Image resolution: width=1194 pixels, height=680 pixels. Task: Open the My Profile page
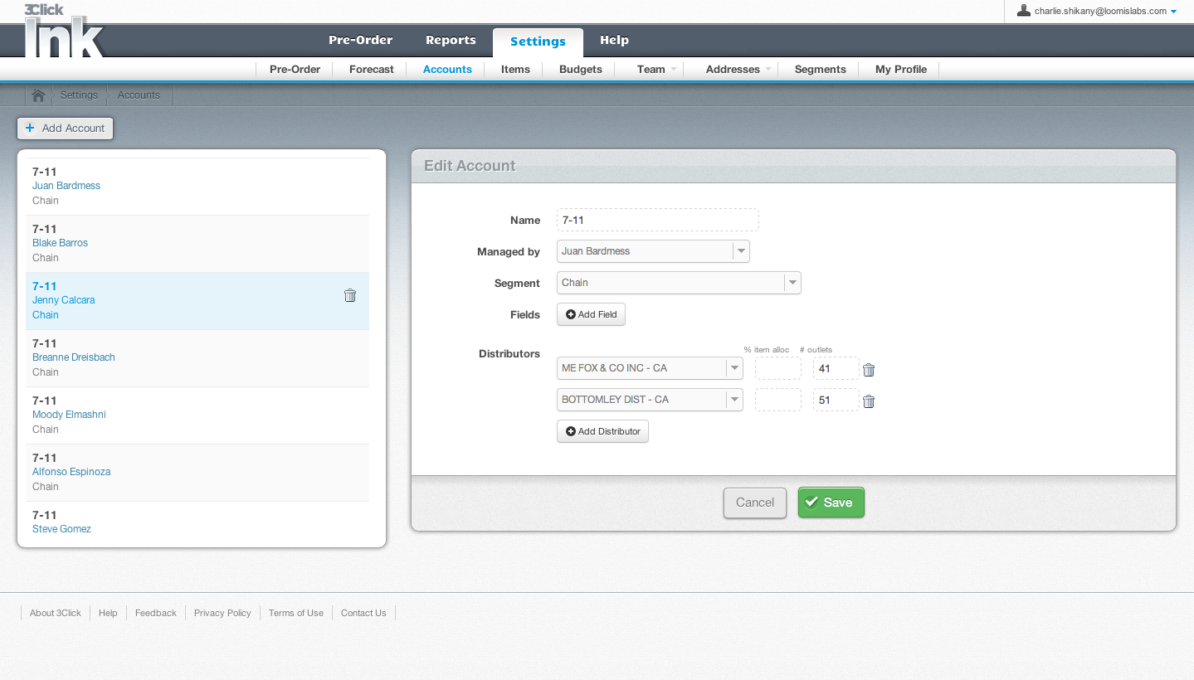click(x=901, y=70)
